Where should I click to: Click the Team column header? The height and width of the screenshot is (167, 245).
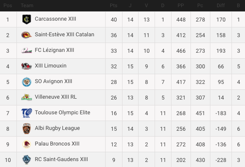pyautogui.click(x=27, y=5)
